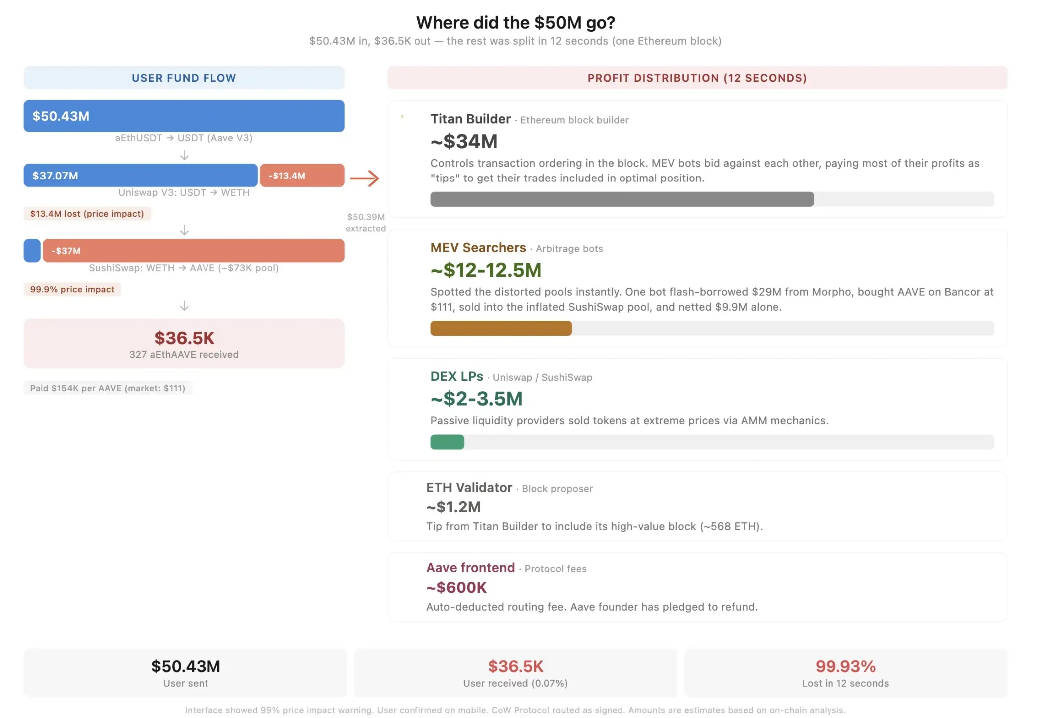The image size is (1037, 718).
Task: Click the red -$13.4M bar segment
Action: coord(302,176)
